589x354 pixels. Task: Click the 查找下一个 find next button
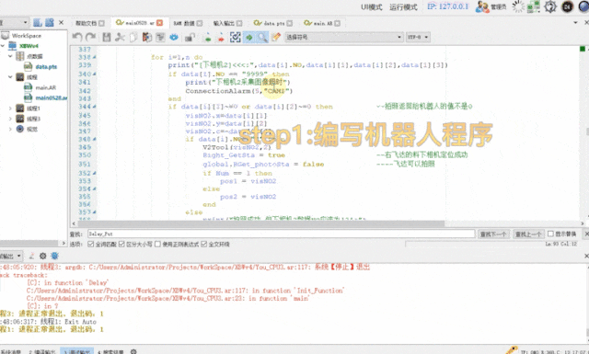pyautogui.click(x=493, y=234)
